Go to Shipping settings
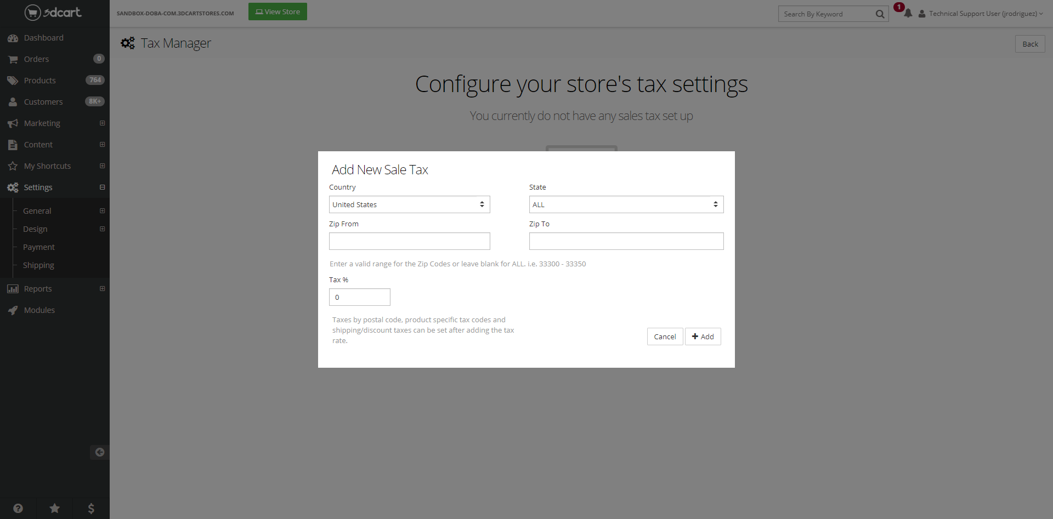1053x519 pixels. pos(38,265)
